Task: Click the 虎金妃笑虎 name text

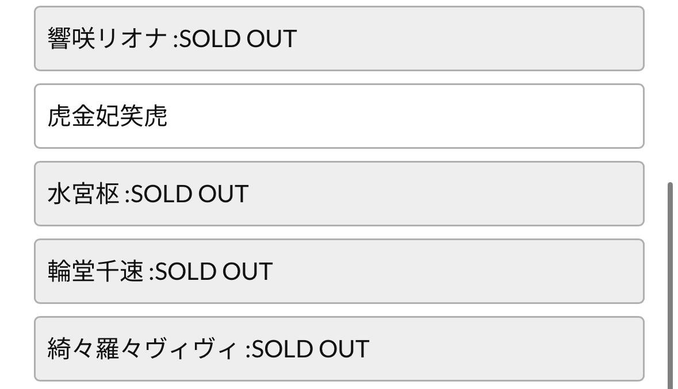Action: [x=108, y=116]
